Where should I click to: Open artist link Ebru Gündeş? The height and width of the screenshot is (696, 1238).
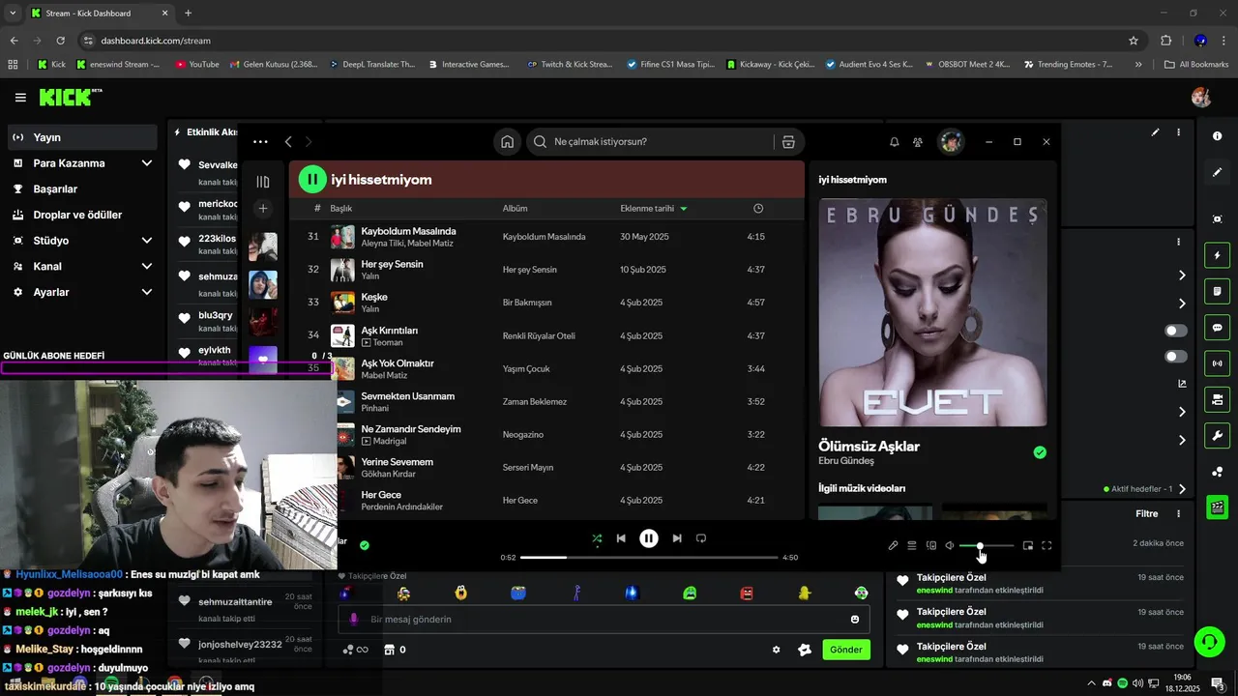(846, 461)
